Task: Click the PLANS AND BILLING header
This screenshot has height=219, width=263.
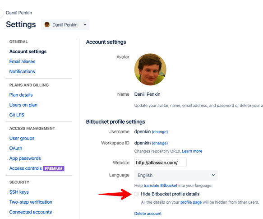Action: point(29,85)
